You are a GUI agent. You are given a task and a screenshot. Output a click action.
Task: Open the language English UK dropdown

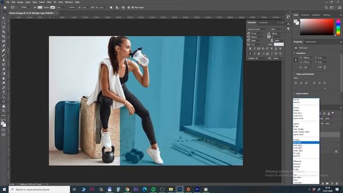tap(257, 58)
